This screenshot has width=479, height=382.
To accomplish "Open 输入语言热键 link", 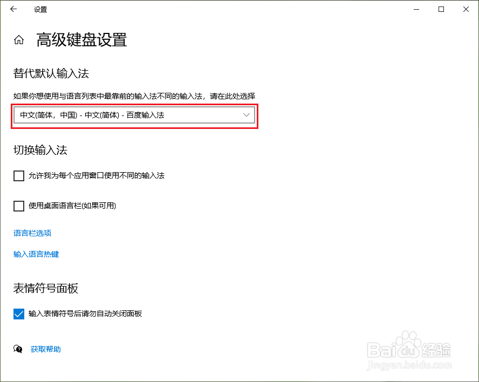I will click(x=36, y=254).
